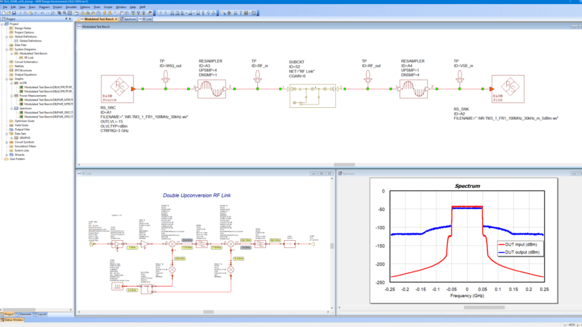Open the Status Window button
582x327 pixels.
tap(13, 320)
